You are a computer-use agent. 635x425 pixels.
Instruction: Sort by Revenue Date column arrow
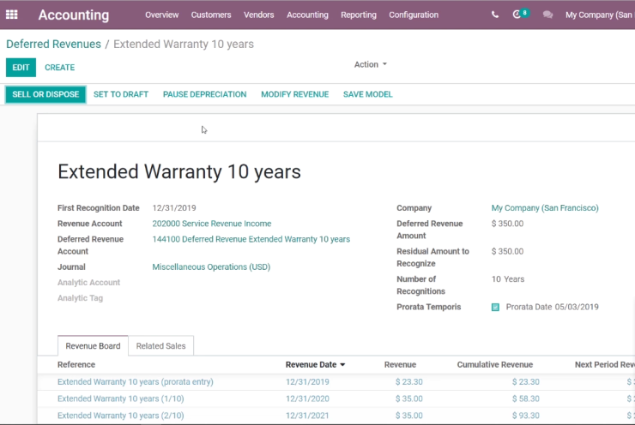pyautogui.click(x=342, y=365)
